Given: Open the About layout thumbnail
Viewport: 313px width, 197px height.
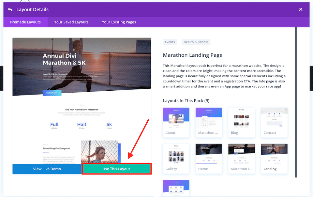Looking at the screenshot, I should [176, 122].
